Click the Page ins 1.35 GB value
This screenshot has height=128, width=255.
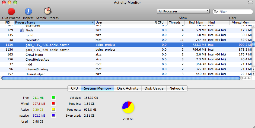[89, 104]
